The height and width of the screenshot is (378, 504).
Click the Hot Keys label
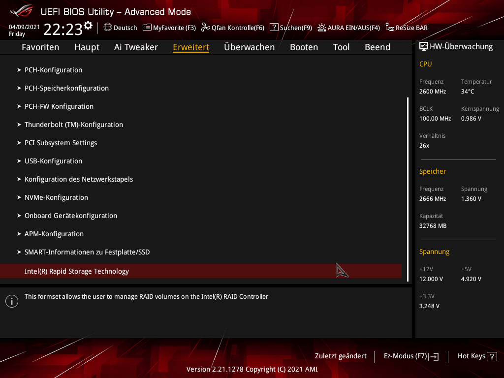[472, 356]
